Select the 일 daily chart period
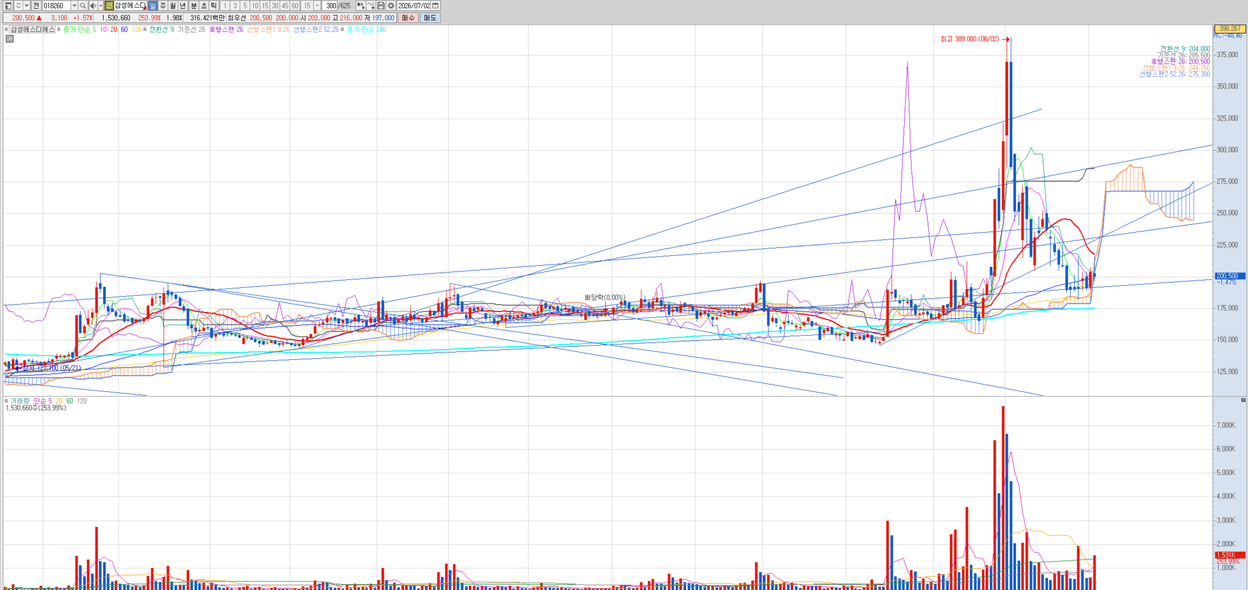Screen dimensions: 1248x590 pos(153,6)
